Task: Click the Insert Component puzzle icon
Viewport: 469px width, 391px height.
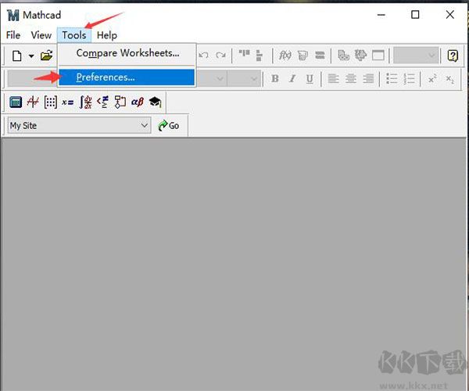Action: coord(360,55)
